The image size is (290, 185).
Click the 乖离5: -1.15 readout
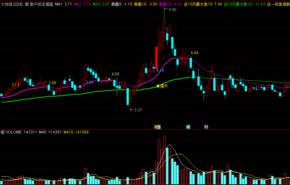(122, 4)
